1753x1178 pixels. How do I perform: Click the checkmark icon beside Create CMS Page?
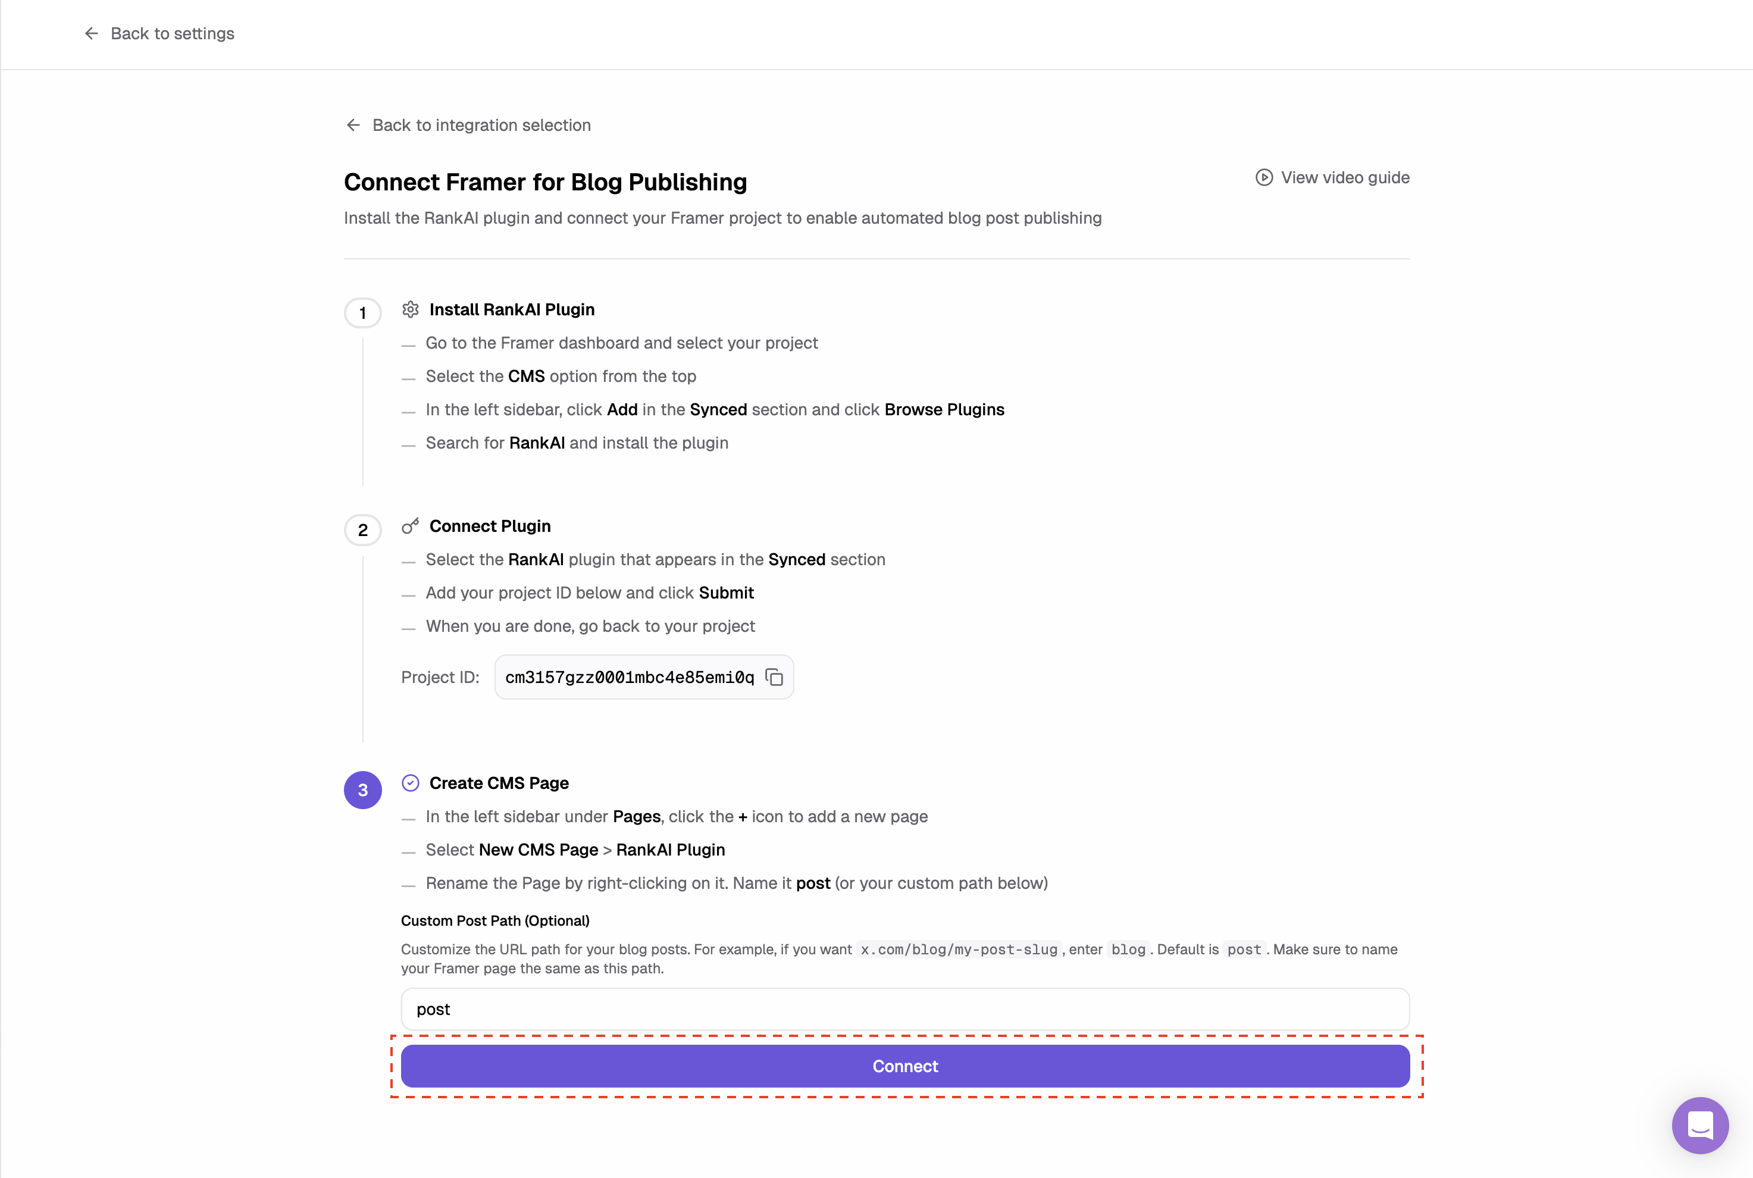[x=410, y=782]
